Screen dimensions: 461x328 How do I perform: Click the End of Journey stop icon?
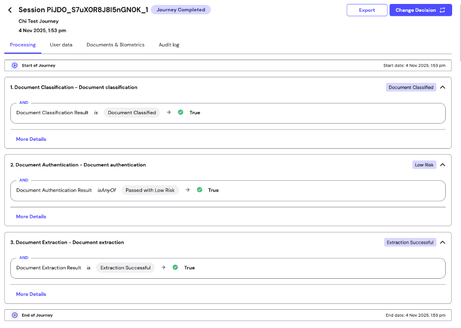point(14,315)
